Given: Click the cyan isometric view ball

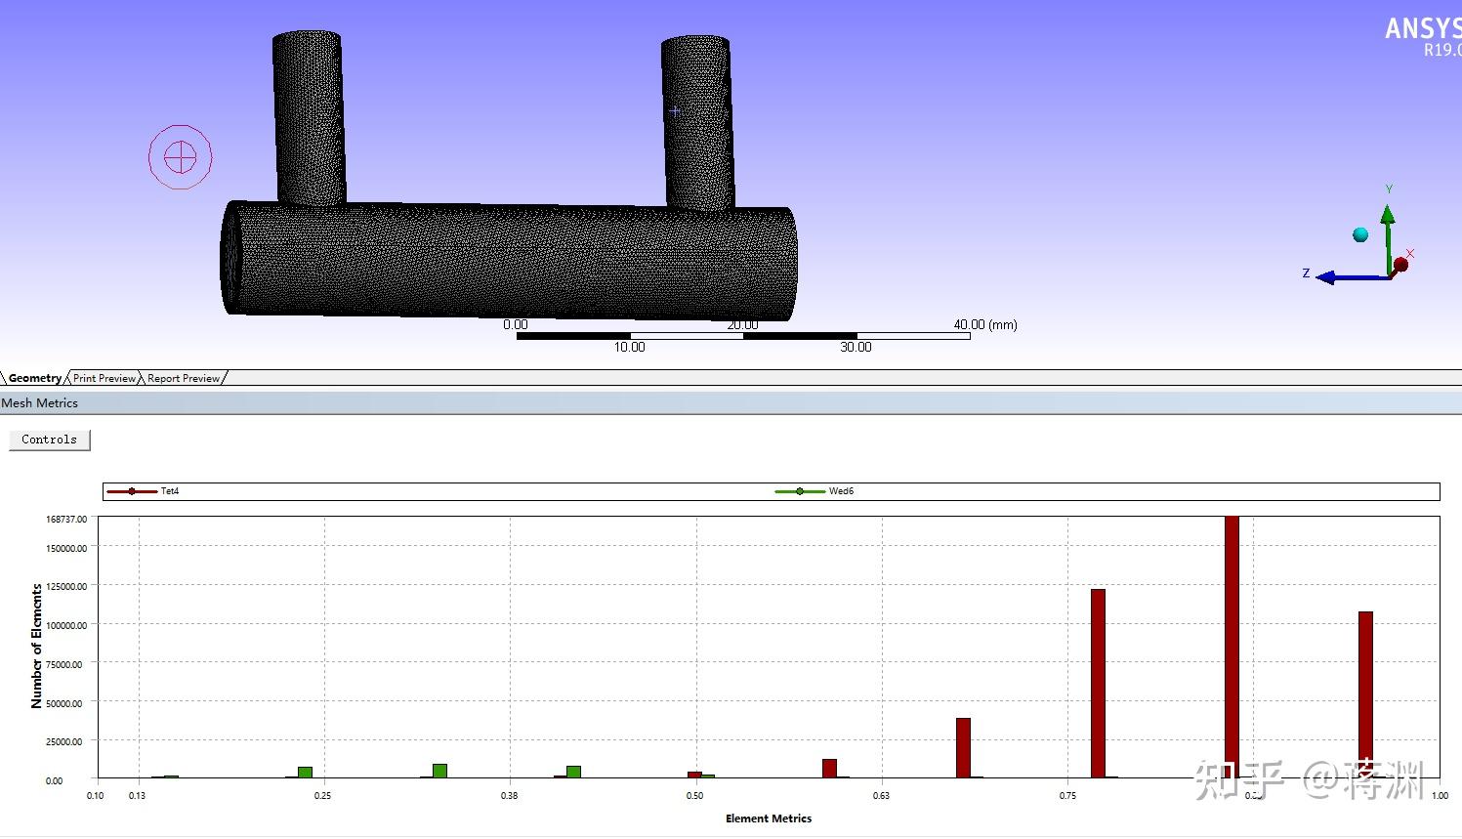Looking at the screenshot, I should pyautogui.click(x=1361, y=233).
